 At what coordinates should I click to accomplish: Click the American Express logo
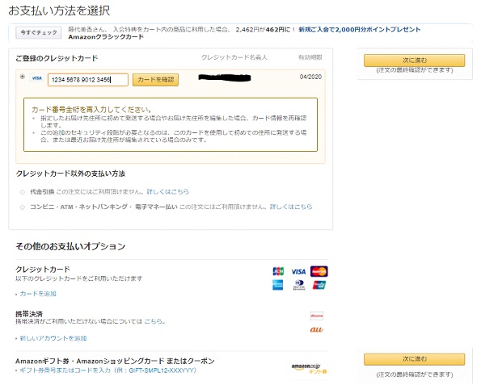click(278, 285)
